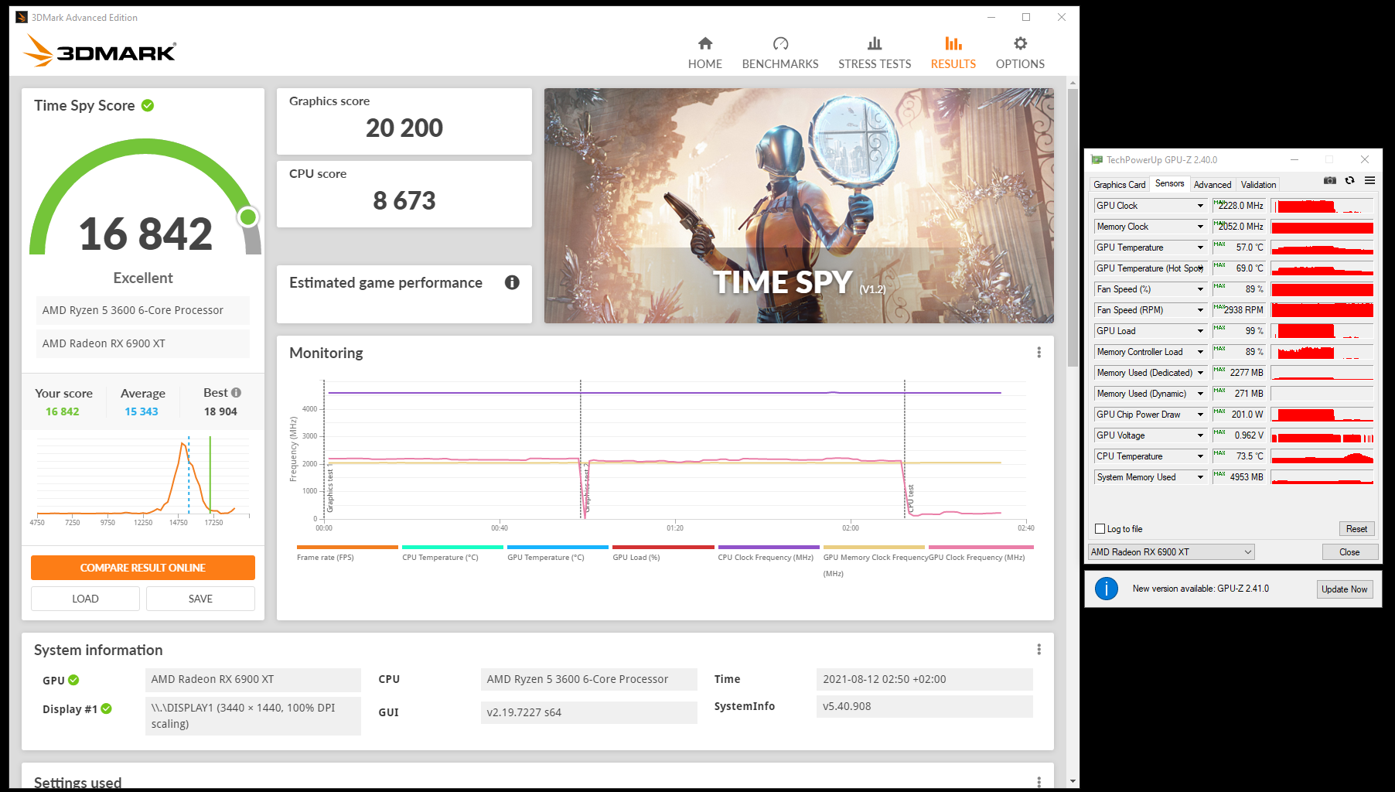1395x792 pixels.
Task: Expand the GPU Chip Power Draw dropdown
Action: [x=1200, y=415]
